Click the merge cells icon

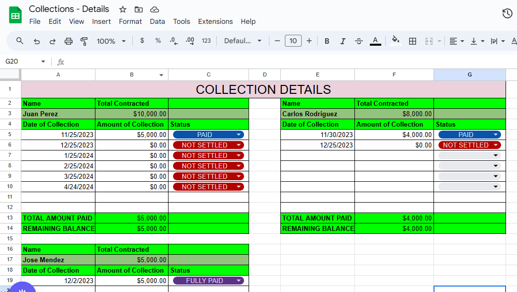tap(429, 41)
